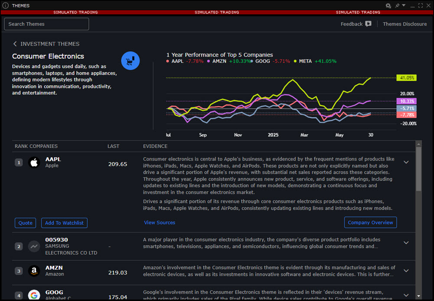Click rank badge 2 for Samsung
This screenshot has width=434, height=301.
[x=19, y=246]
